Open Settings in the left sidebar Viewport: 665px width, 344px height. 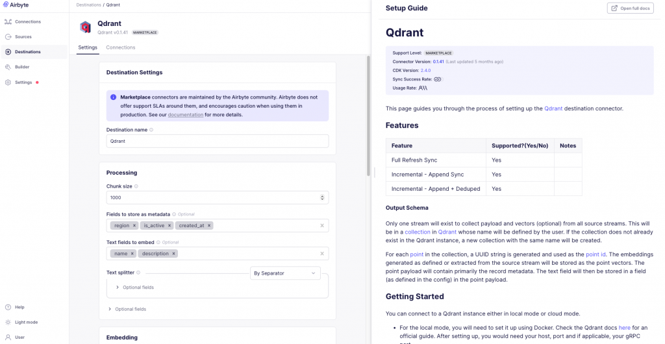point(23,82)
